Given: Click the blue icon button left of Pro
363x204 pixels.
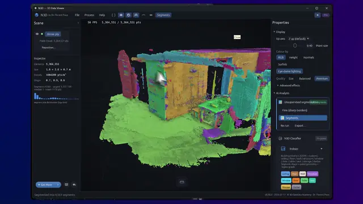Looking at the screenshot, I should tap(318, 15).
